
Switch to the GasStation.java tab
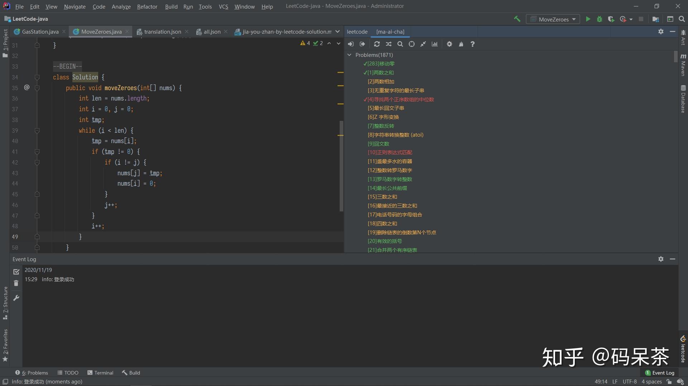tap(39, 31)
